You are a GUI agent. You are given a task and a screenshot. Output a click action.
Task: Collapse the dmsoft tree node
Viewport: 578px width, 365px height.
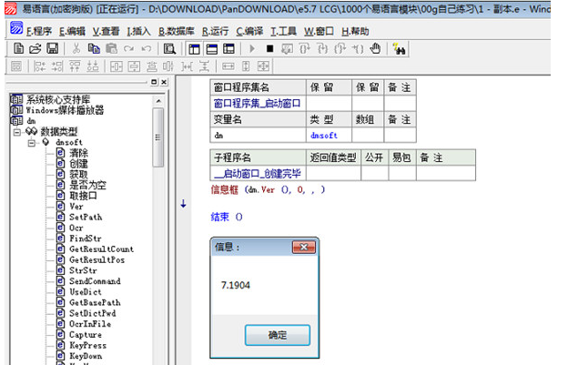coord(32,143)
